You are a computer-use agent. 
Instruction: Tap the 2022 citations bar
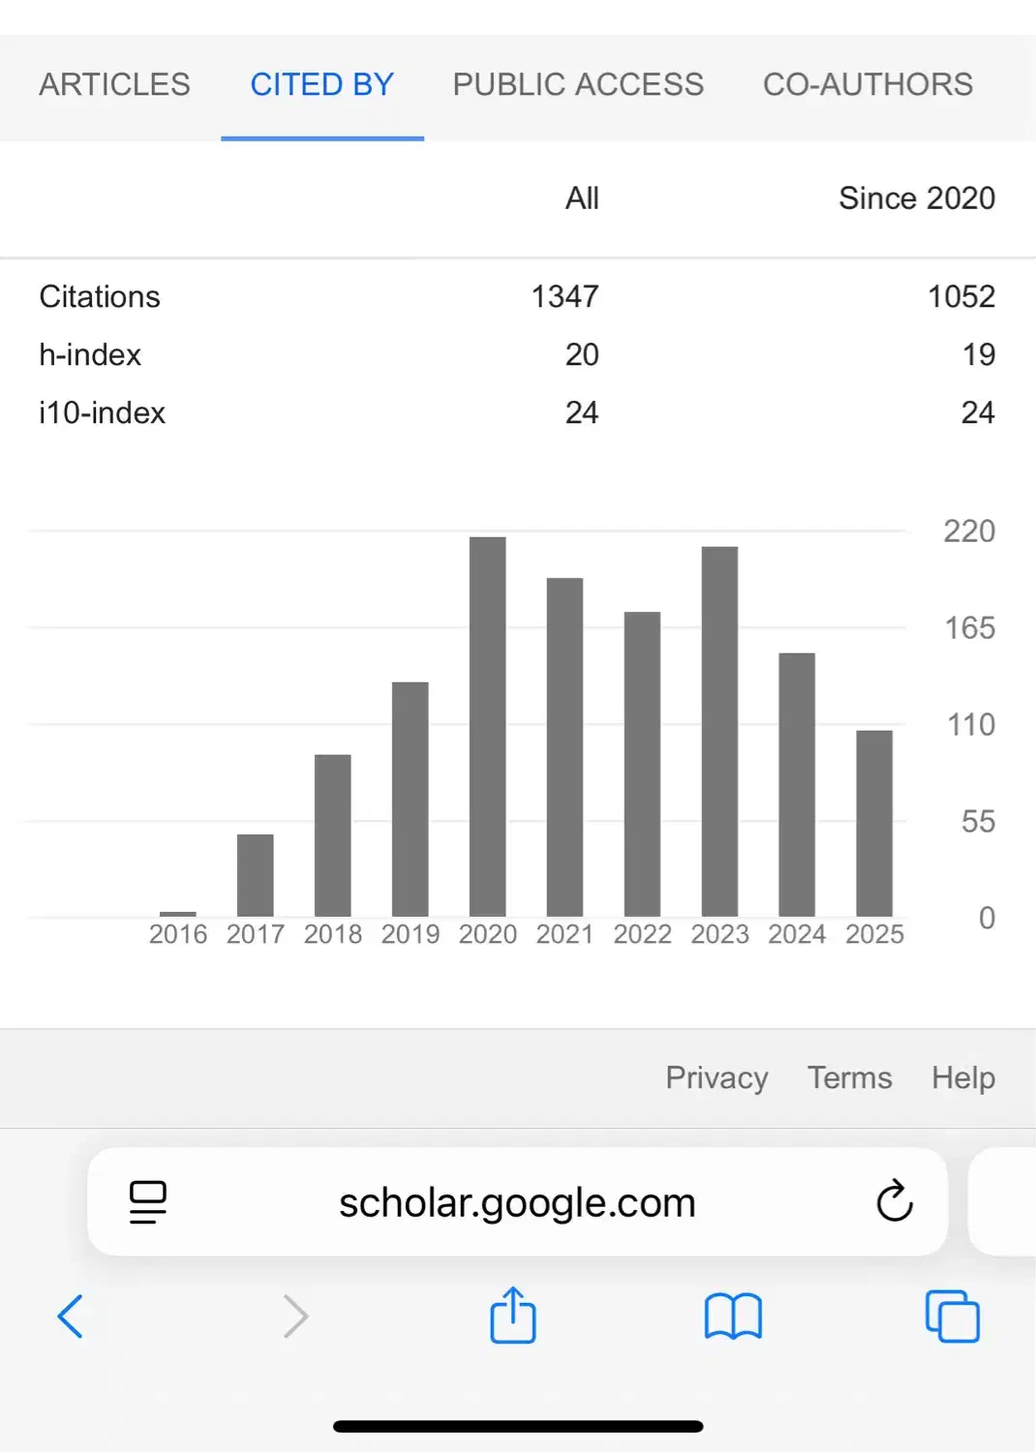(x=642, y=764)
